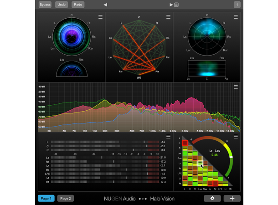Open the surround halo scope menu

point(100,17)
